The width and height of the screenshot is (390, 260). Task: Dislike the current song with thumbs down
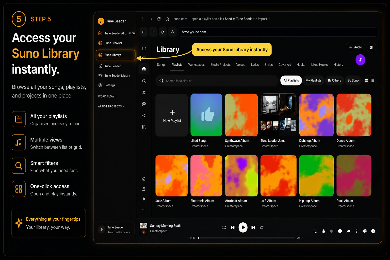332,231
